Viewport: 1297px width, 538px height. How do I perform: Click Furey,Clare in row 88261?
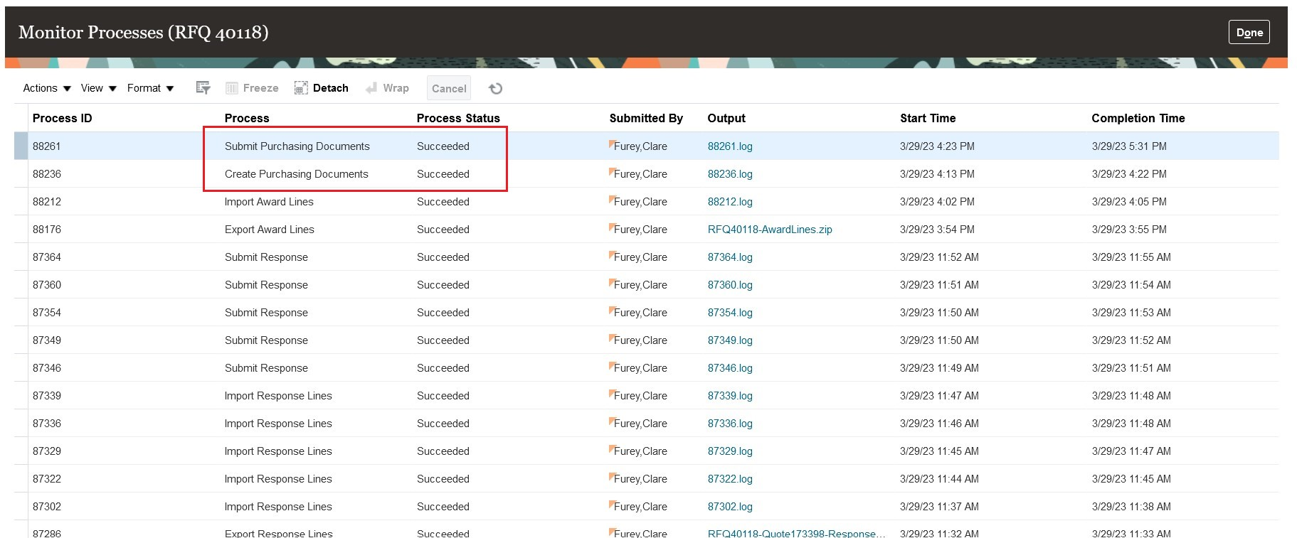pos(640,146)
